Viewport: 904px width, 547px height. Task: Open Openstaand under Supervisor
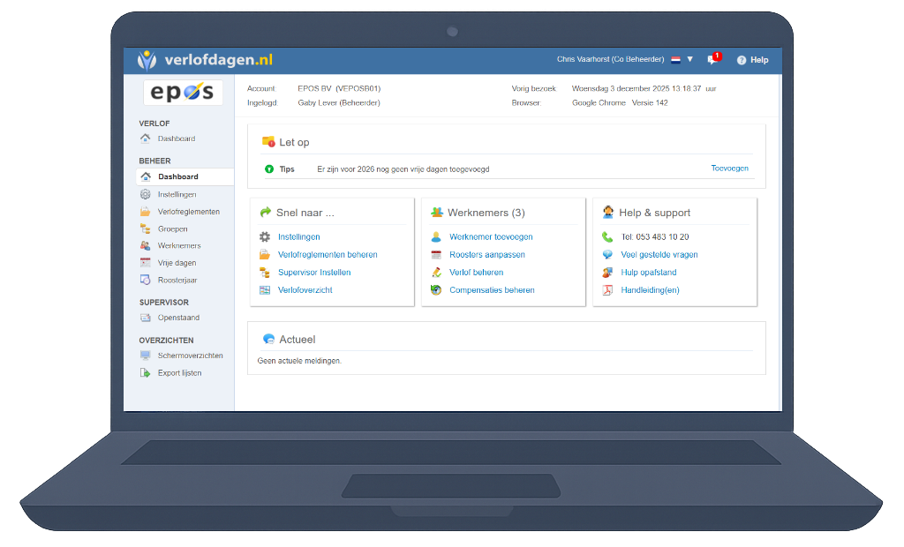click(x=178, y=318)
